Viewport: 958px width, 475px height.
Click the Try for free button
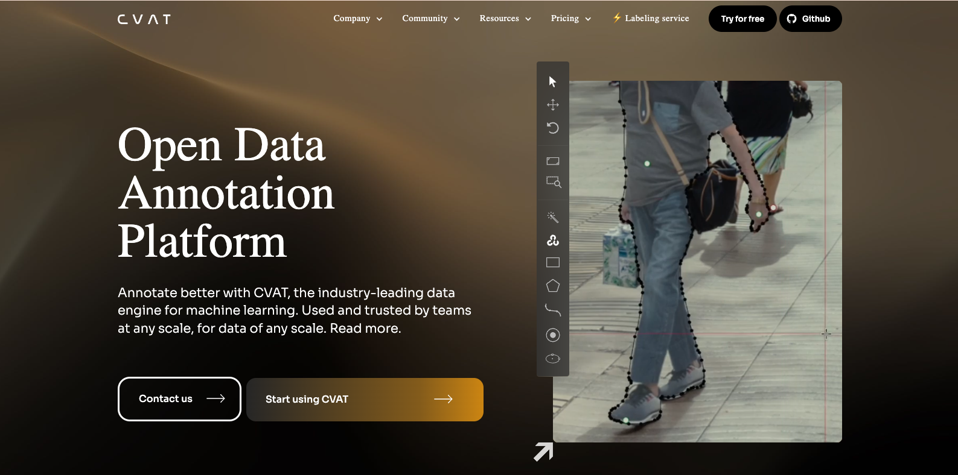point(742,19)
